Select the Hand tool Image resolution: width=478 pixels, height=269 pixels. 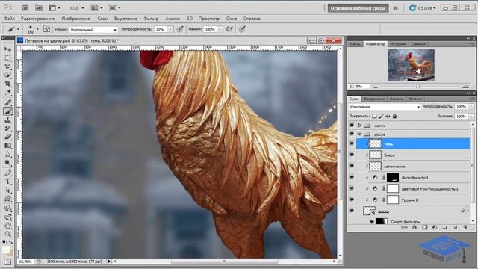click(8, 226)
